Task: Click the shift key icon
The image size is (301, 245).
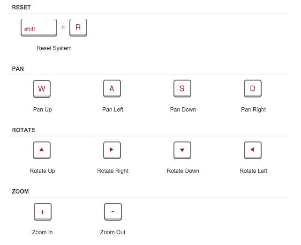Action: tap(39, 28)
